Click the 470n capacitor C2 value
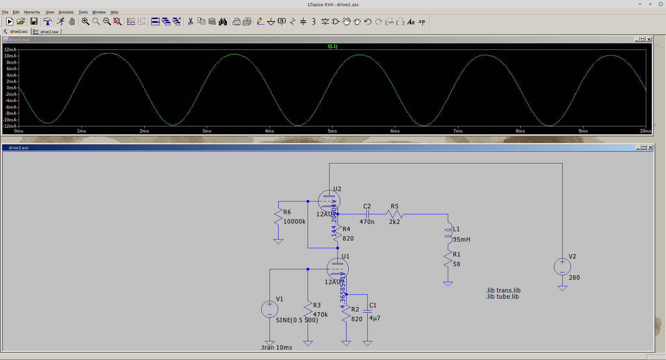This screenshot has width=666, height=360. (x=367, y=222)
